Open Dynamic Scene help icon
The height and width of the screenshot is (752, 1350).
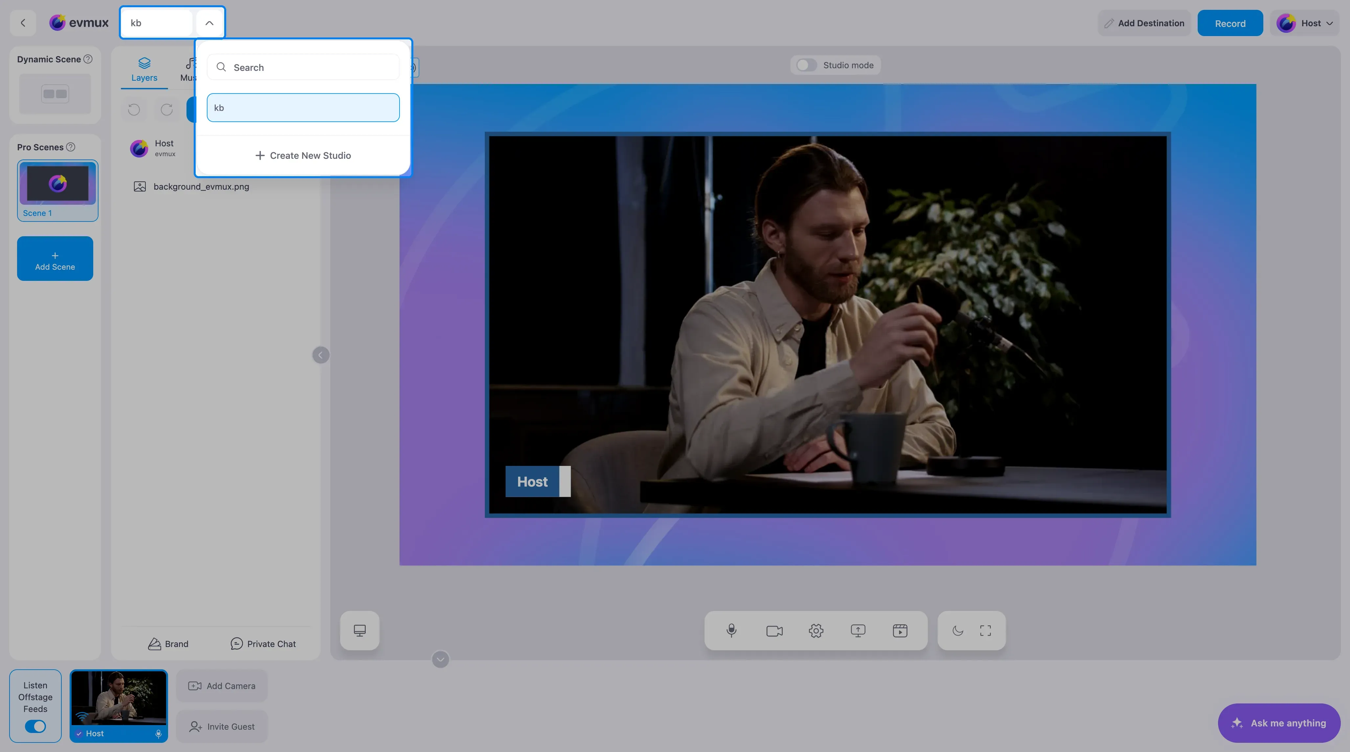(x=88, y=59)
